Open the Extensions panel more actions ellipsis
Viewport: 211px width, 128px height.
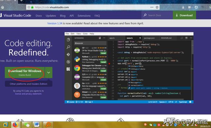click(104, 38)
